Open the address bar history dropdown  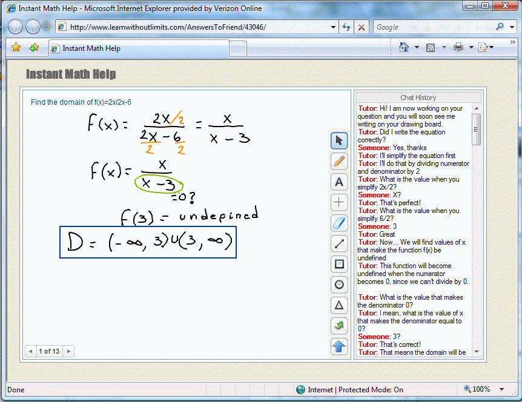(x=333, y=27)
